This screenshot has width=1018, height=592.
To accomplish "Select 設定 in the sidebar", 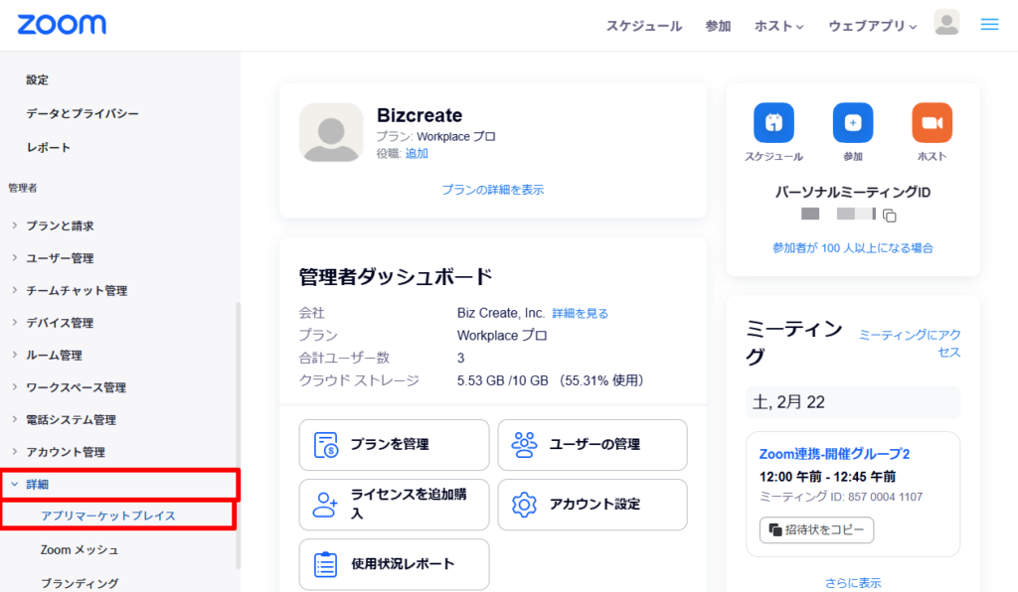I will point(37,79).
